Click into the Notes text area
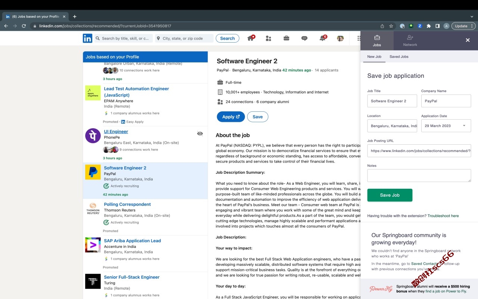The width and height of the screenshot is (478, 299). (x=419, y=176)
